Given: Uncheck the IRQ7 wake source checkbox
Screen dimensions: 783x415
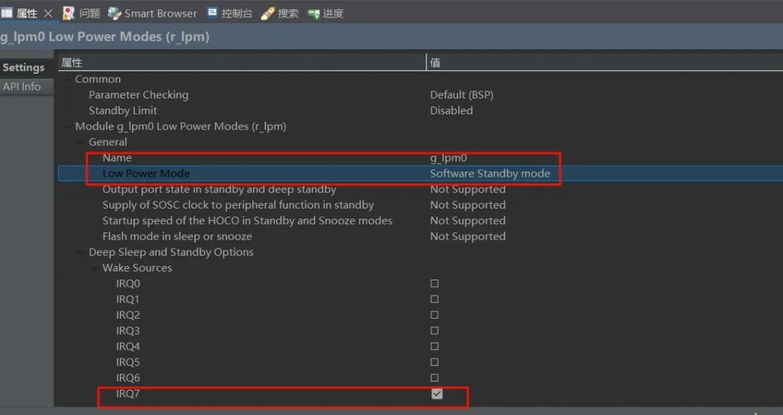Looking at the screenshot, I should tap(437, 393).
